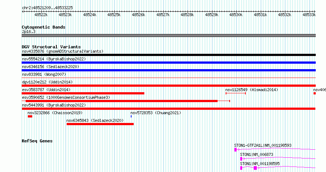
Task: Click the STON1|NM_006873 gene label
Action: tap(256, 154)
